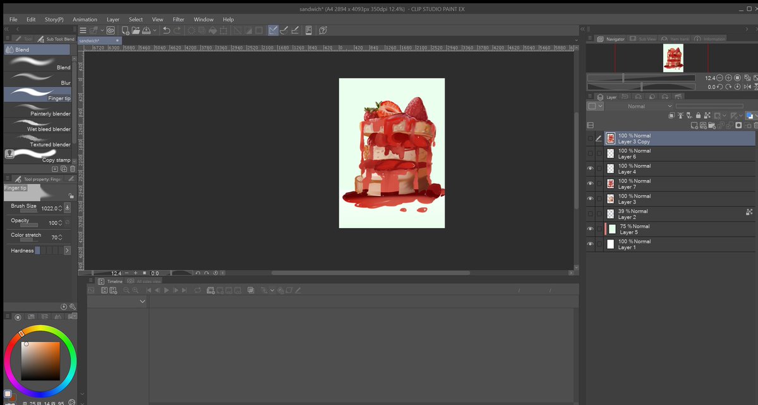
Task: Show the hidden Layer 3 Copy layer
Action: pos(590,138)
